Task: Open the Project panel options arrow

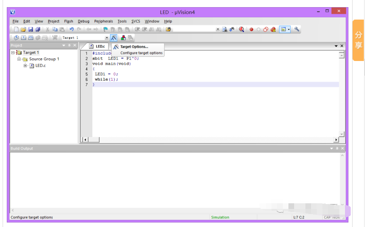Action: pyautogui.click(x=64, y=45)
